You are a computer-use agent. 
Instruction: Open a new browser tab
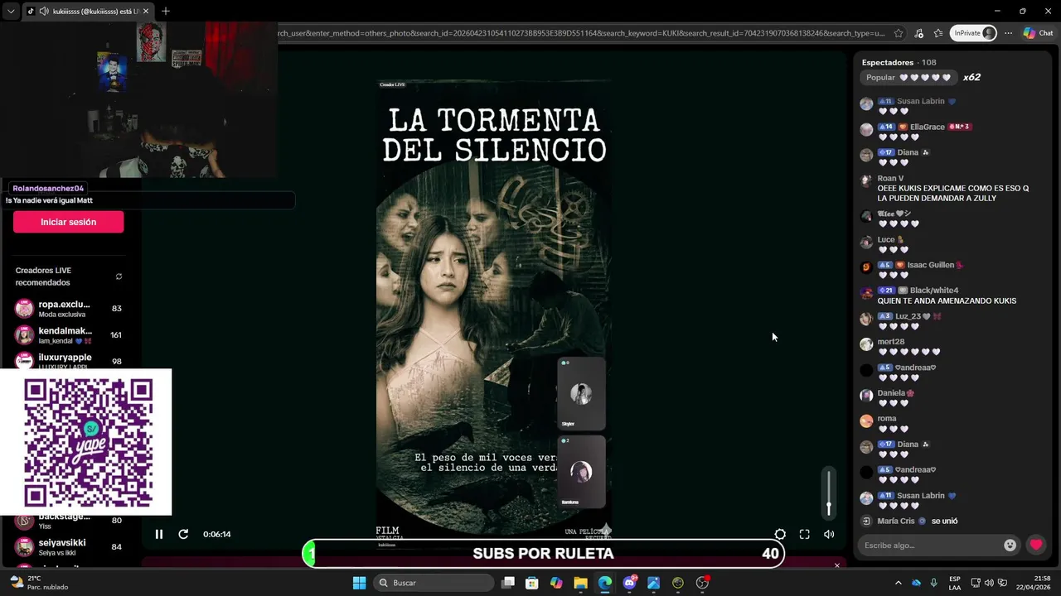(x=166, y=11)
